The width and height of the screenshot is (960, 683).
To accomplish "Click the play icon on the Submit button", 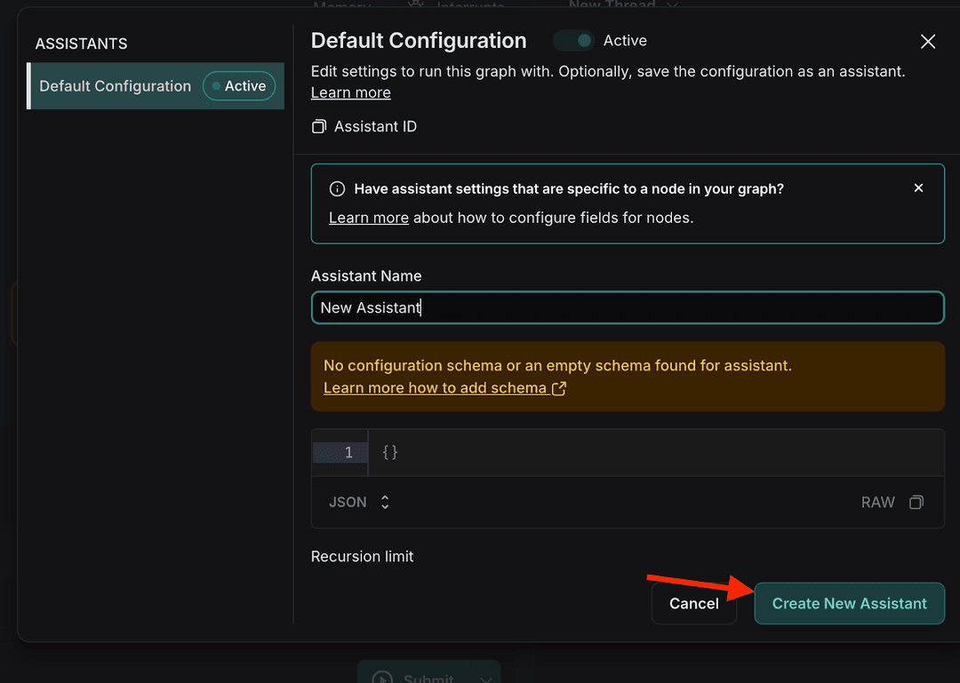I will (x=383, y=677).
